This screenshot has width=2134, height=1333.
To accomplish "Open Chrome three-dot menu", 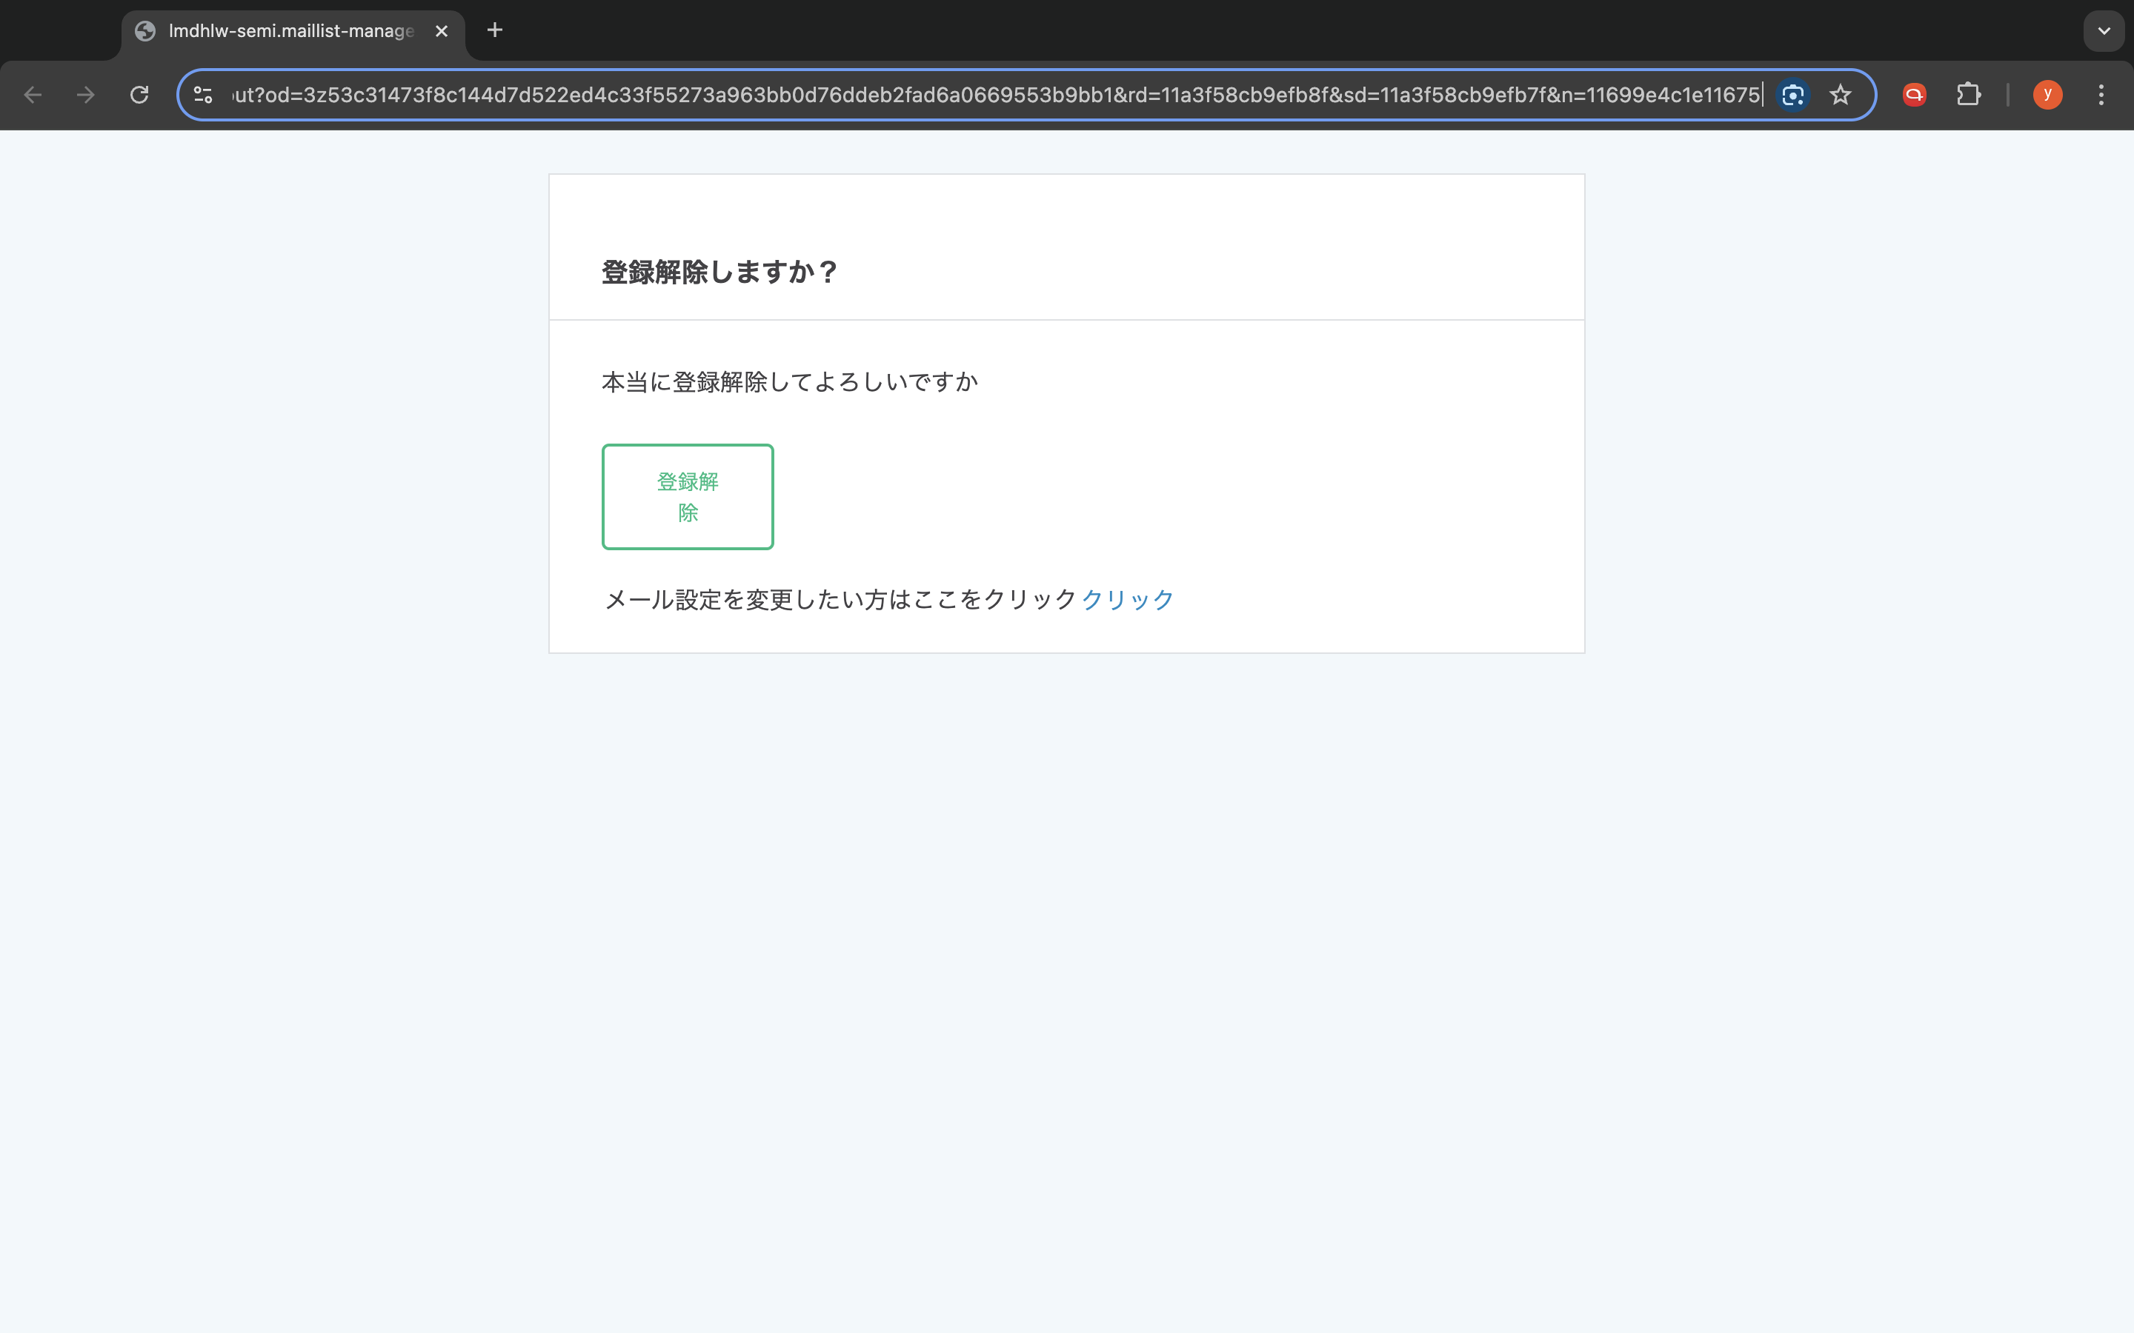I will click(2101, 96).
